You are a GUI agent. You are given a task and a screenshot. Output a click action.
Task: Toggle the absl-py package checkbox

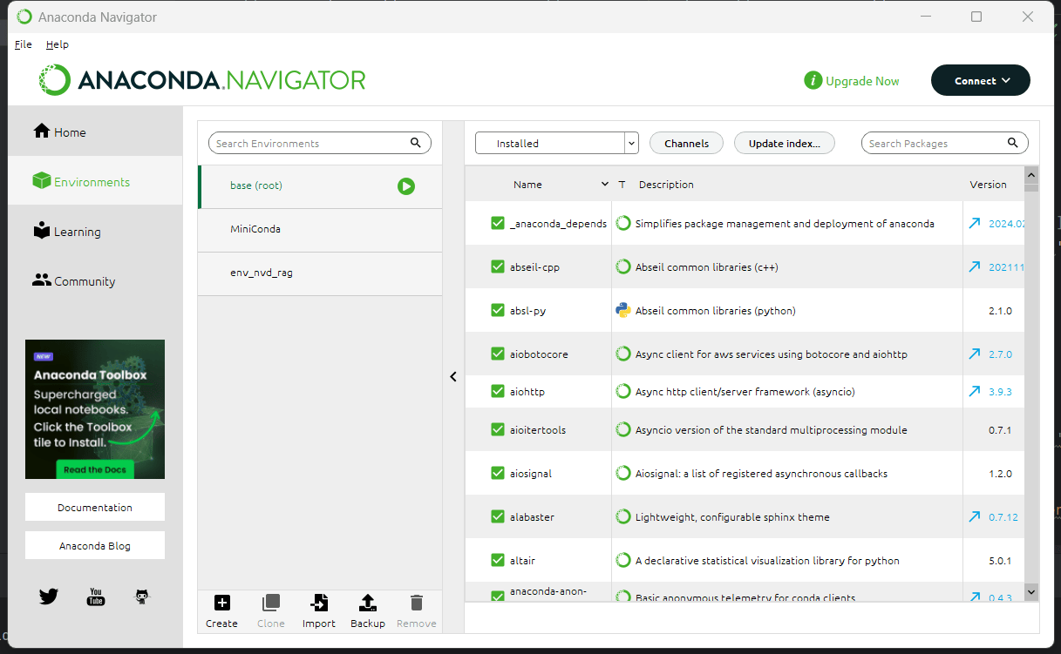(x=498, y=310)
